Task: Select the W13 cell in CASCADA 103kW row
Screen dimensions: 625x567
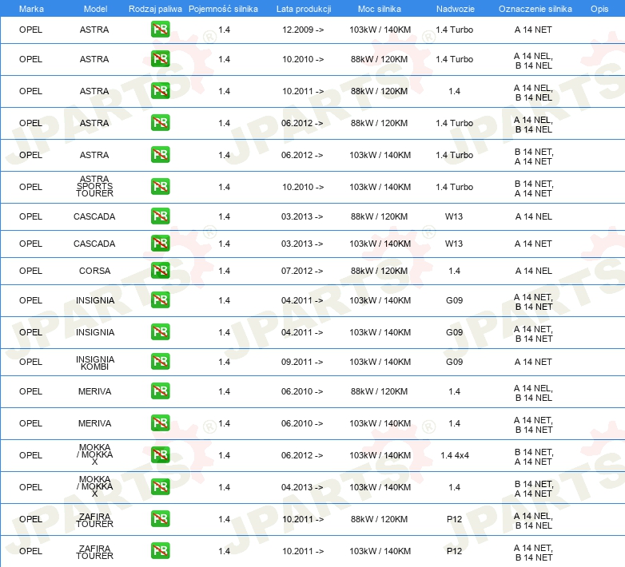Action: point(454,244)
